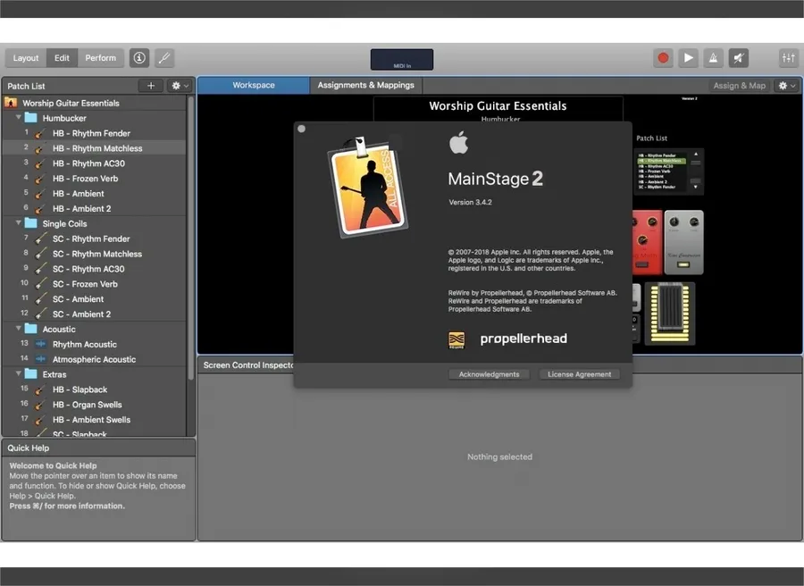
Task: Open the License Agreement
Action: click(x=580, y=374)
